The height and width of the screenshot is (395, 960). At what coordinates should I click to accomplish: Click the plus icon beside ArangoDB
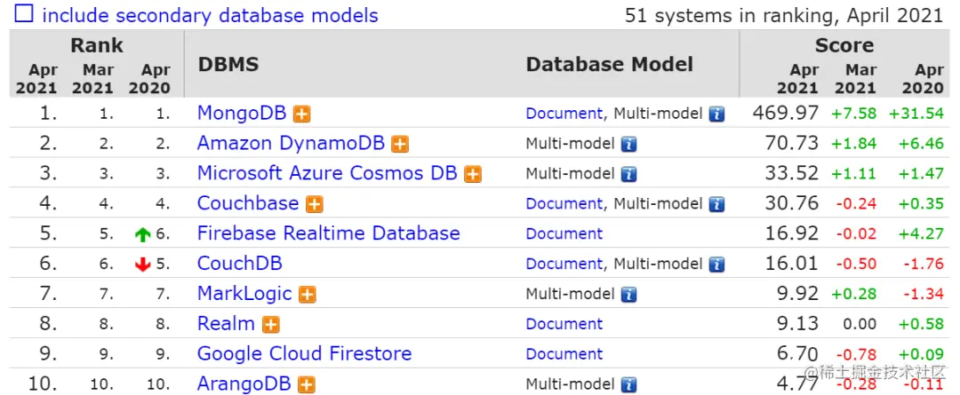307,385
